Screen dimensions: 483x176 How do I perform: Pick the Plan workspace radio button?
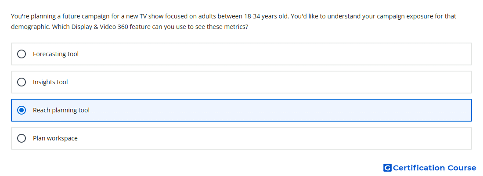pyautogui.click(x=22, y=138)
